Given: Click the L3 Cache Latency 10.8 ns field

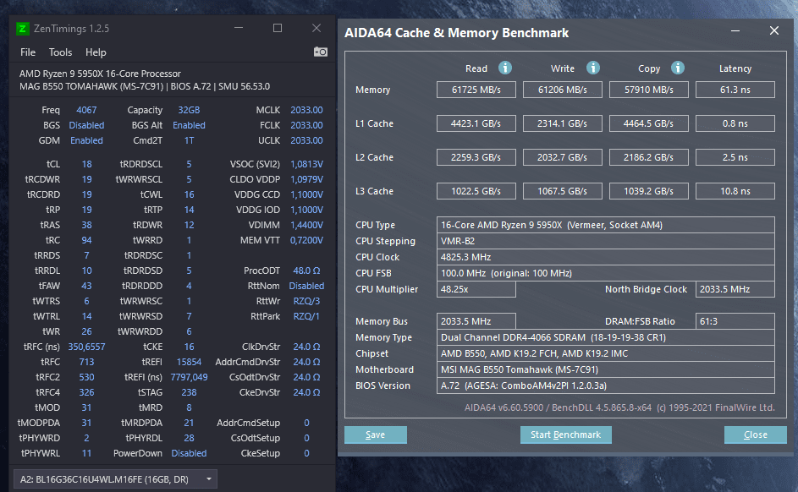Looking at the screenshot, I should [x=735, y=191].
